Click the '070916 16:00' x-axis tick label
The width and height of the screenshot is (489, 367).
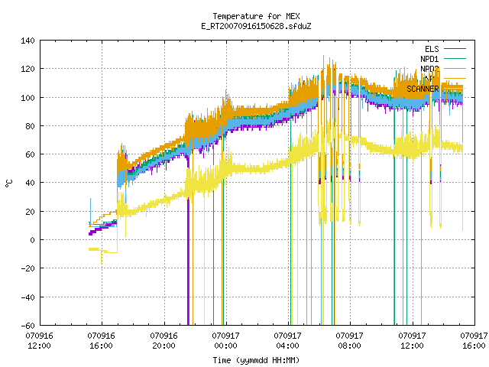coord(102,341)
